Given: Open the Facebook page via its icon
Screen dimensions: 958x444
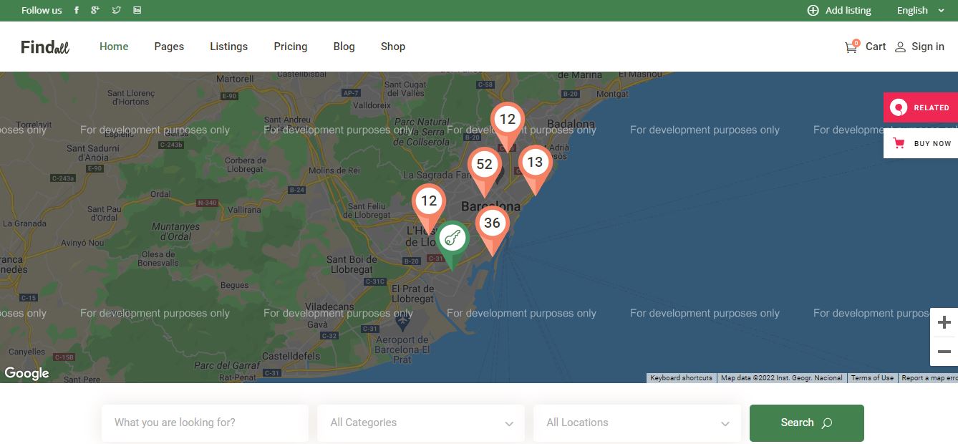Looking at the screenshot, I should point(76,10).
